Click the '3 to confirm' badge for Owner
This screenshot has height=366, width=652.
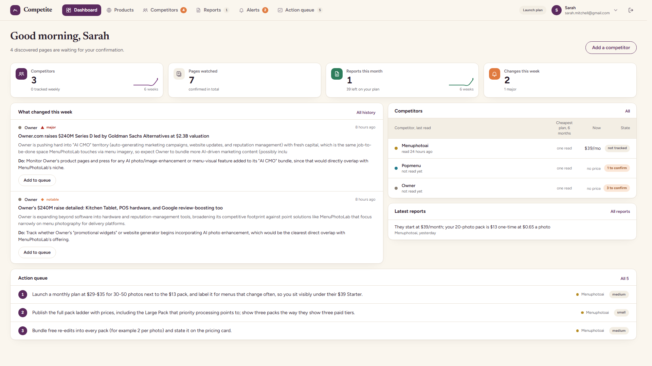tap(617, 188)
